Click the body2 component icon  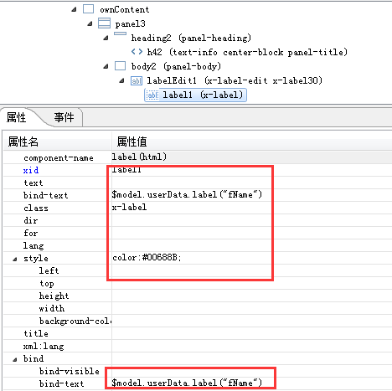click(120, 66)
